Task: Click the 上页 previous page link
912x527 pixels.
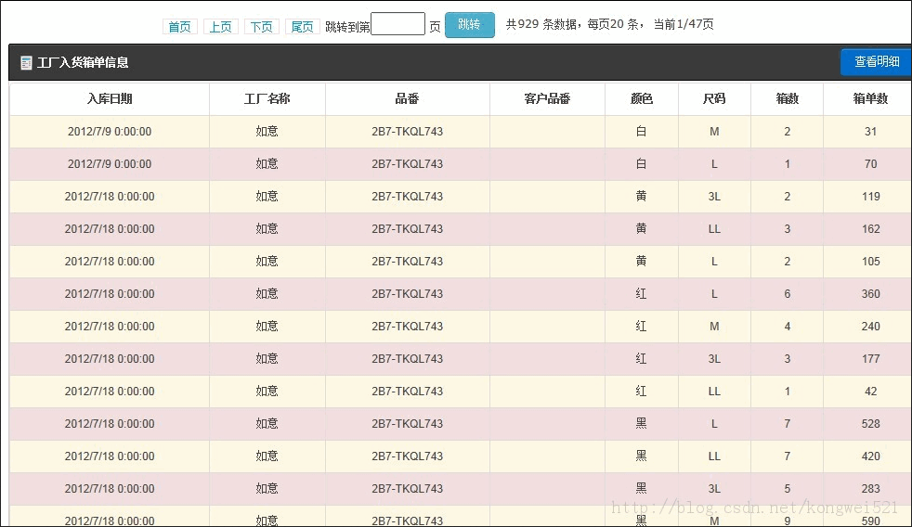Action: click(220, 27)
